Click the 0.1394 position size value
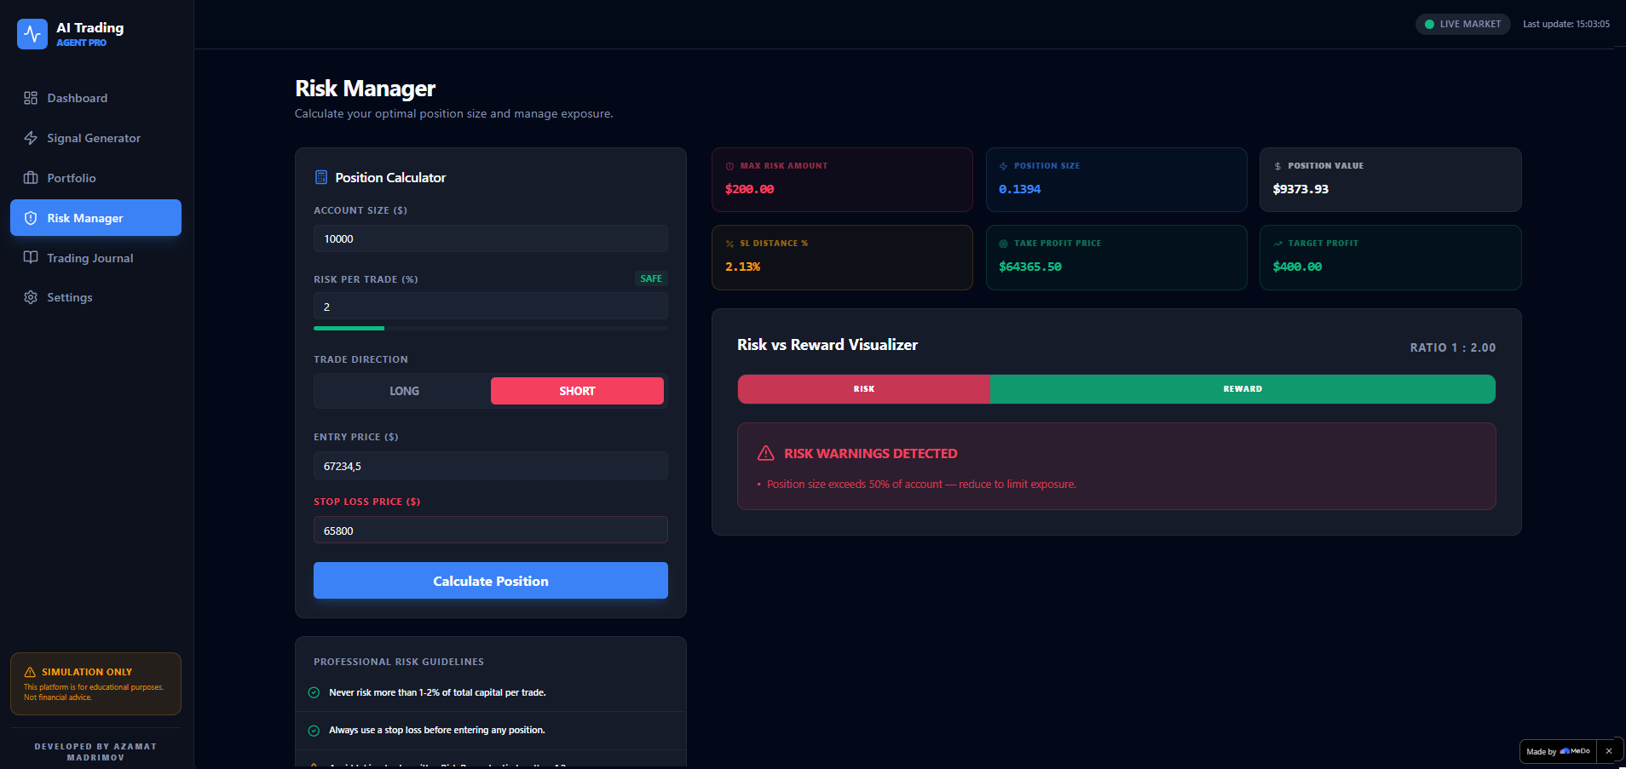The image size is (1626, 769). coord(1019,189)
